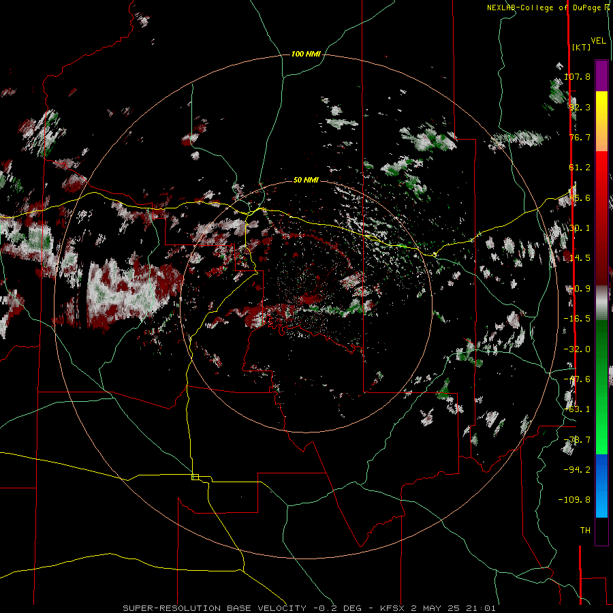
Task: Click the small yellow city marker east of 50 NMI ring
Action: point(435,255)
